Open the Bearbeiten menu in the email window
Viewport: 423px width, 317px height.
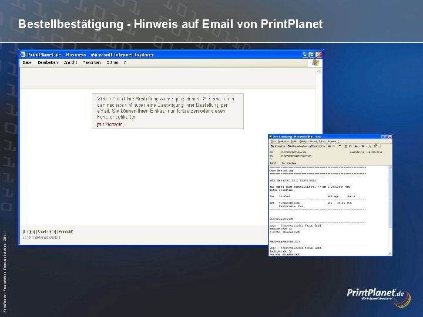point(284,141)
